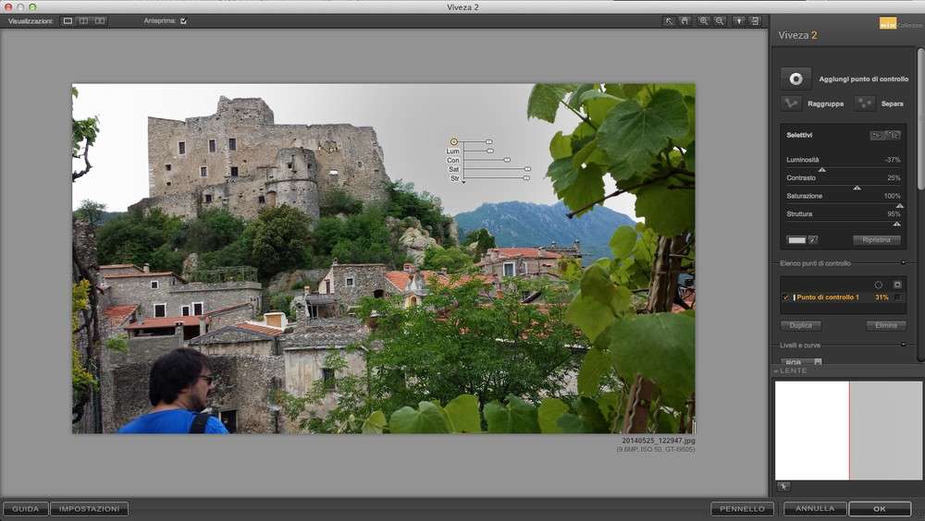925x521 pixels.
Task: Select the single image view icon
Action: point(68,20)
